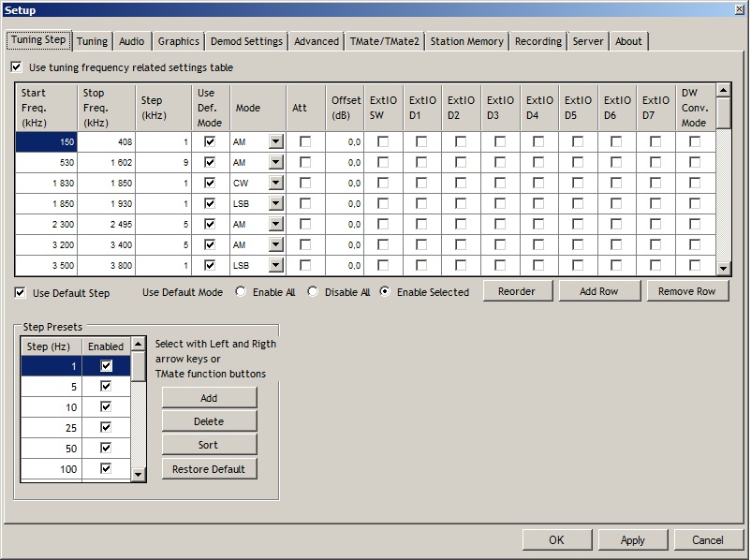Viewport: 751px width, 560px height.
Task: Select the Enable All radio button
Action: click(241, 292)
